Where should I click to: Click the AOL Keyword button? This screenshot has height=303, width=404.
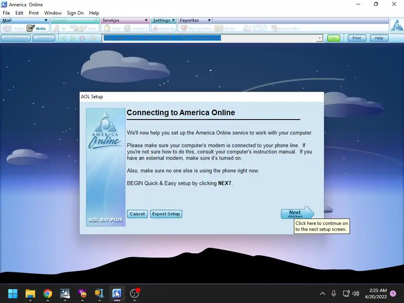[16, 38]
